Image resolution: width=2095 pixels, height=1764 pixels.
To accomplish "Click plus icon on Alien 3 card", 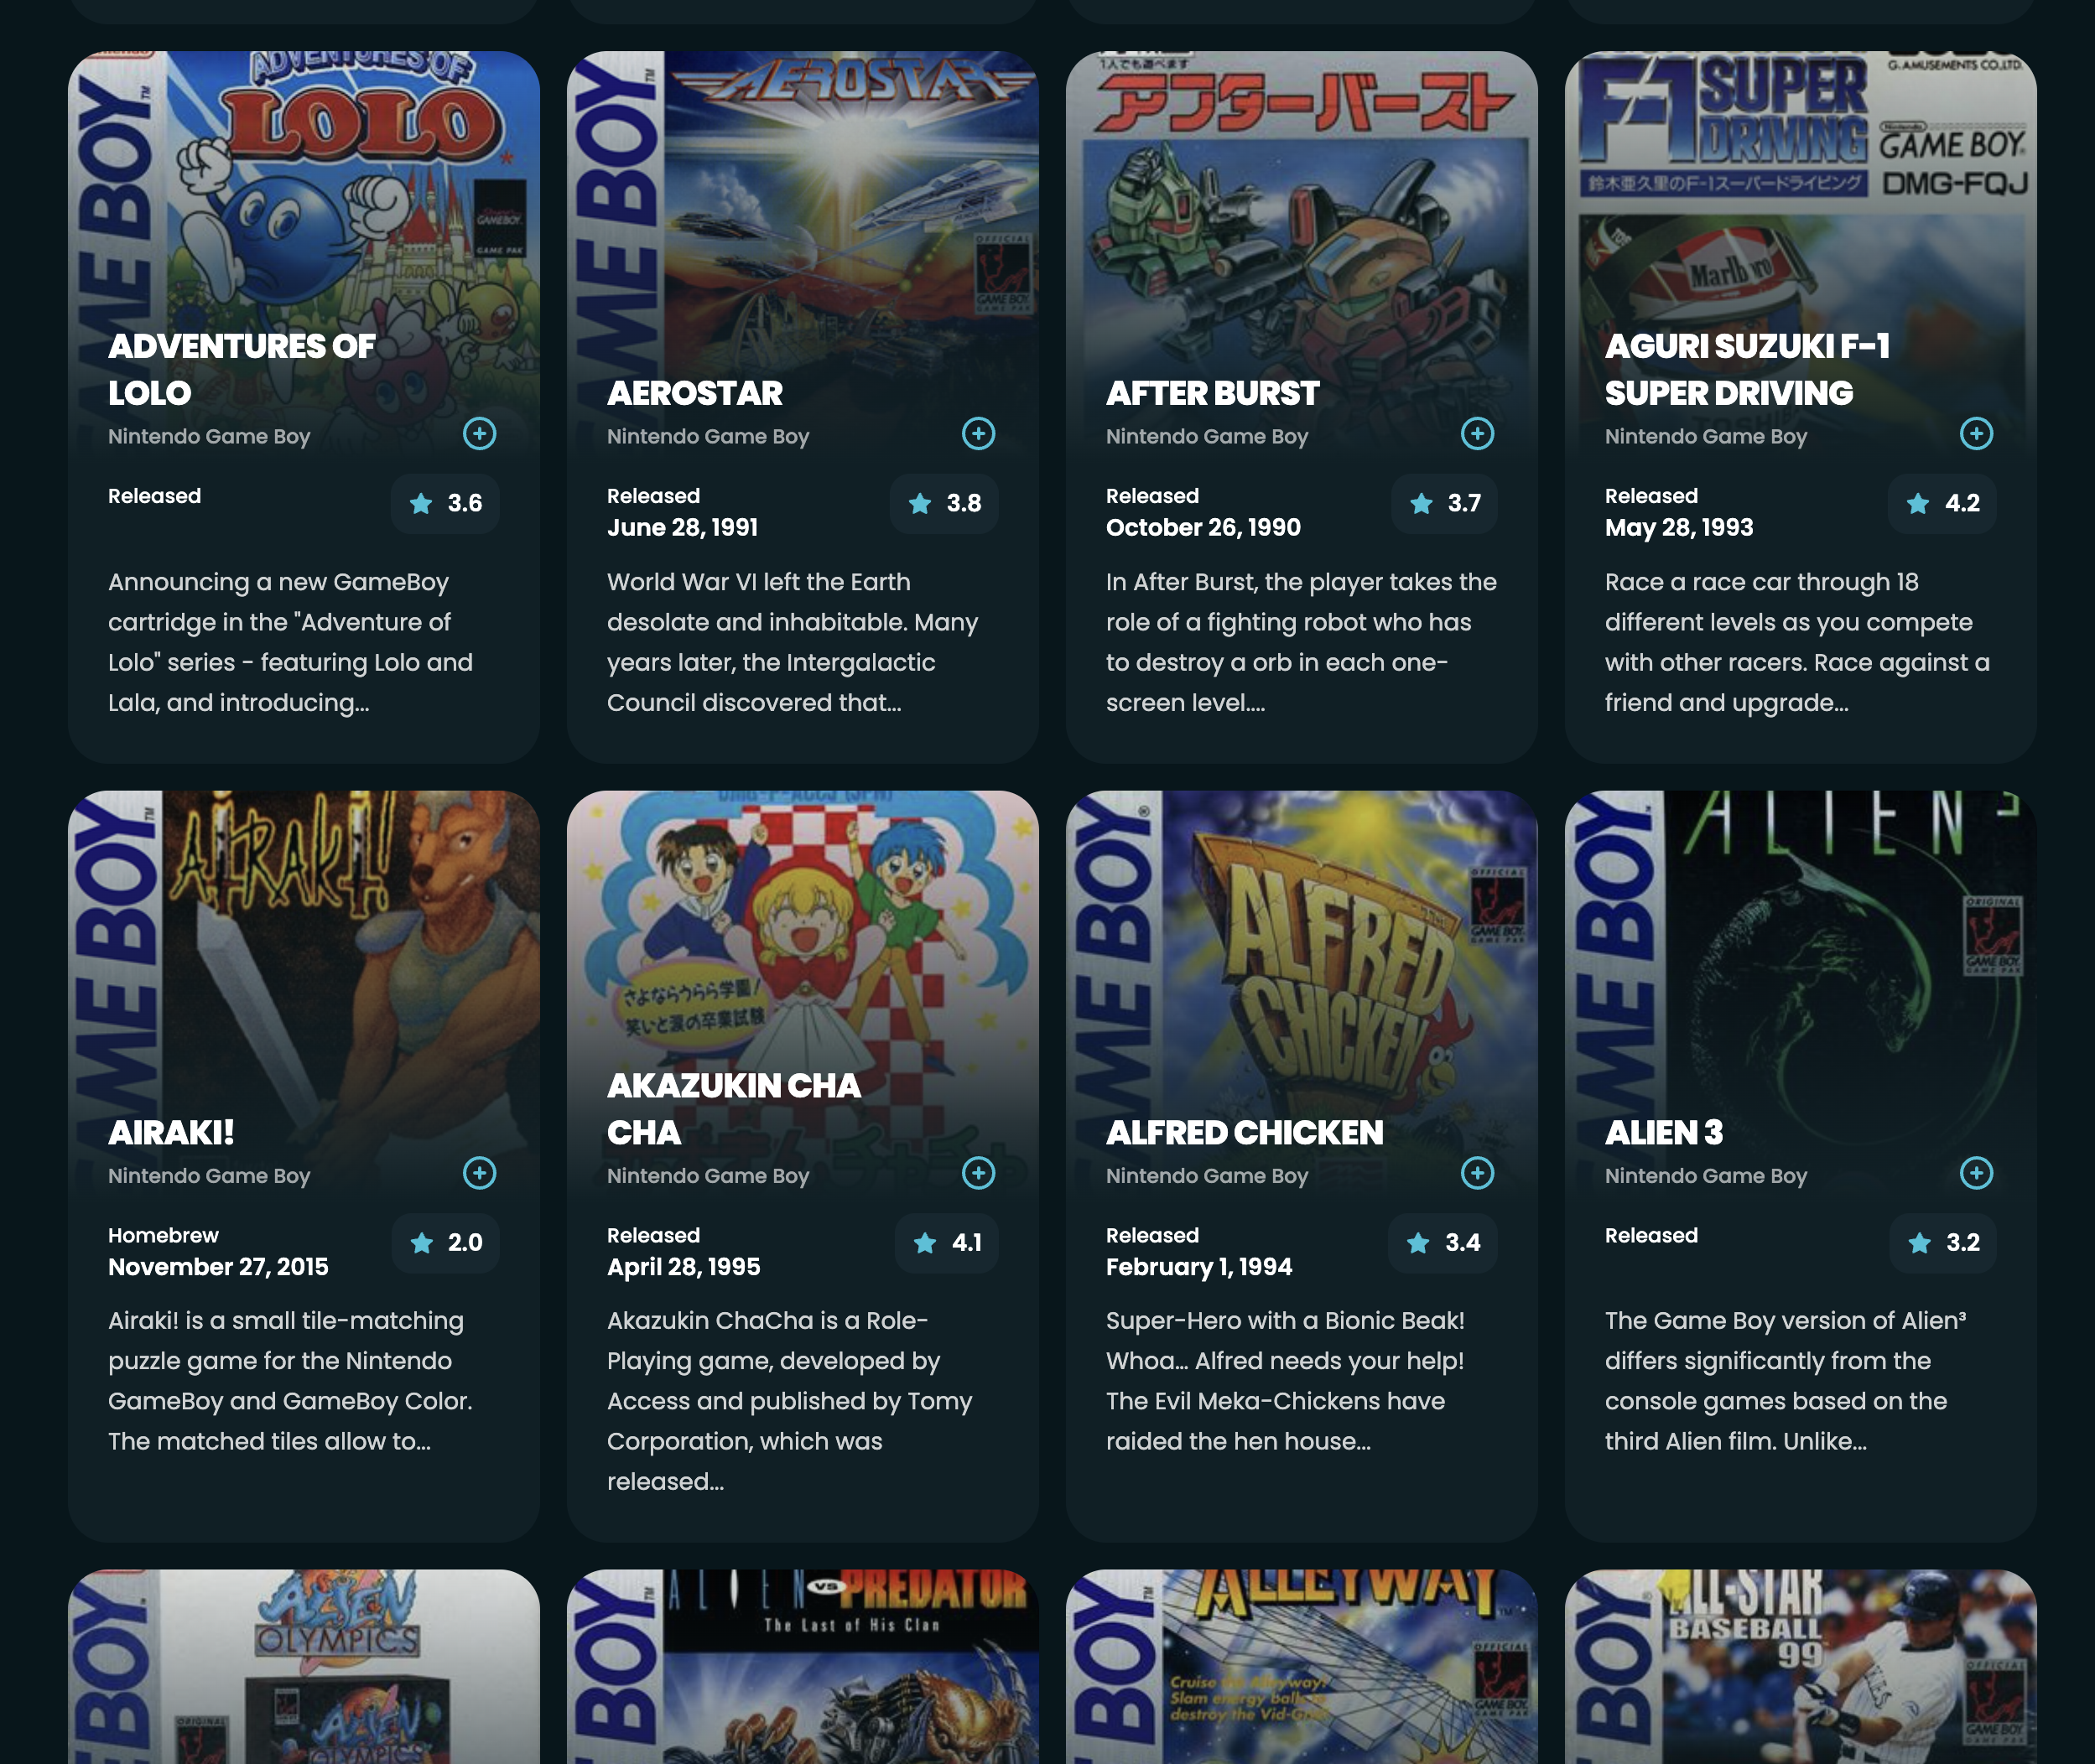I will (1976, 1173).
